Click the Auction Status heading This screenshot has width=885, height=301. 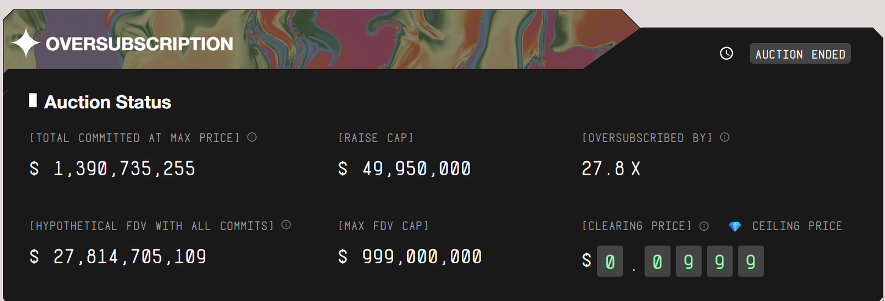pos(108,102)
